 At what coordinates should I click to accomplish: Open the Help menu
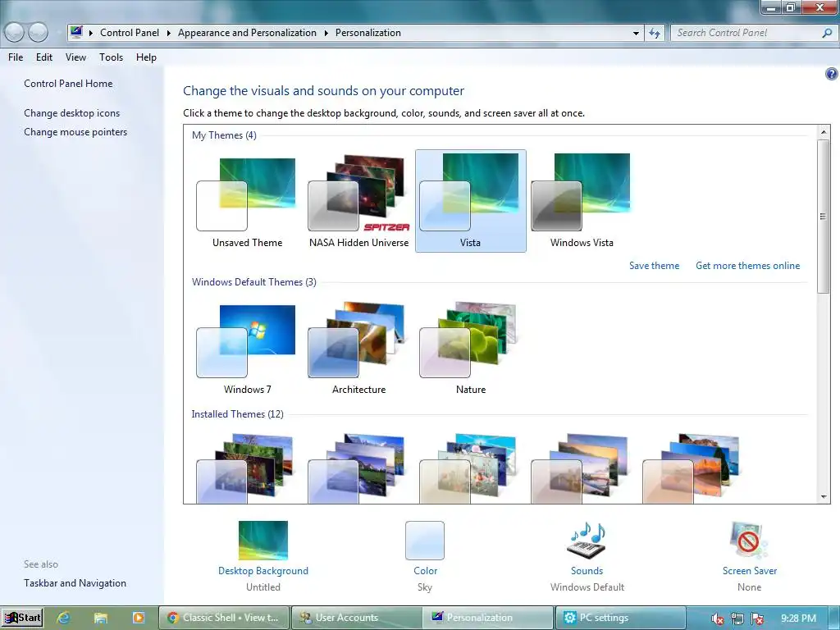pyautogui.click(x=146, y=57)
